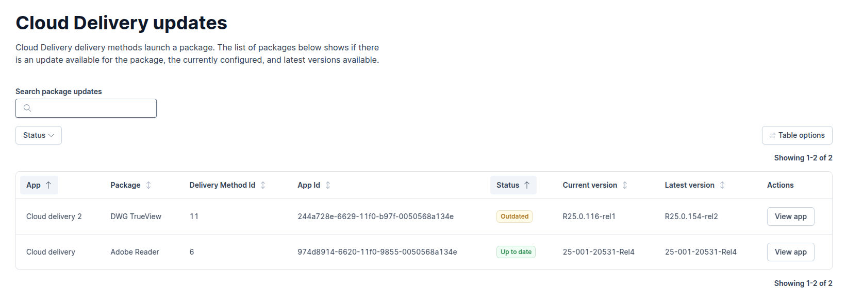Focus the Search package updates field
Screen dimensions: 846x307
[x=93, y=108]
